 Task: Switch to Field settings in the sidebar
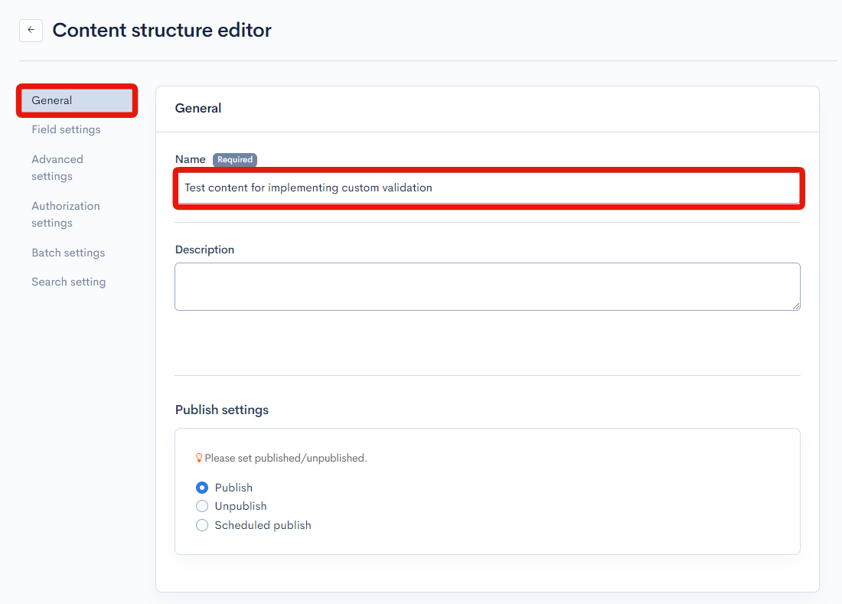tap(66, 129)
